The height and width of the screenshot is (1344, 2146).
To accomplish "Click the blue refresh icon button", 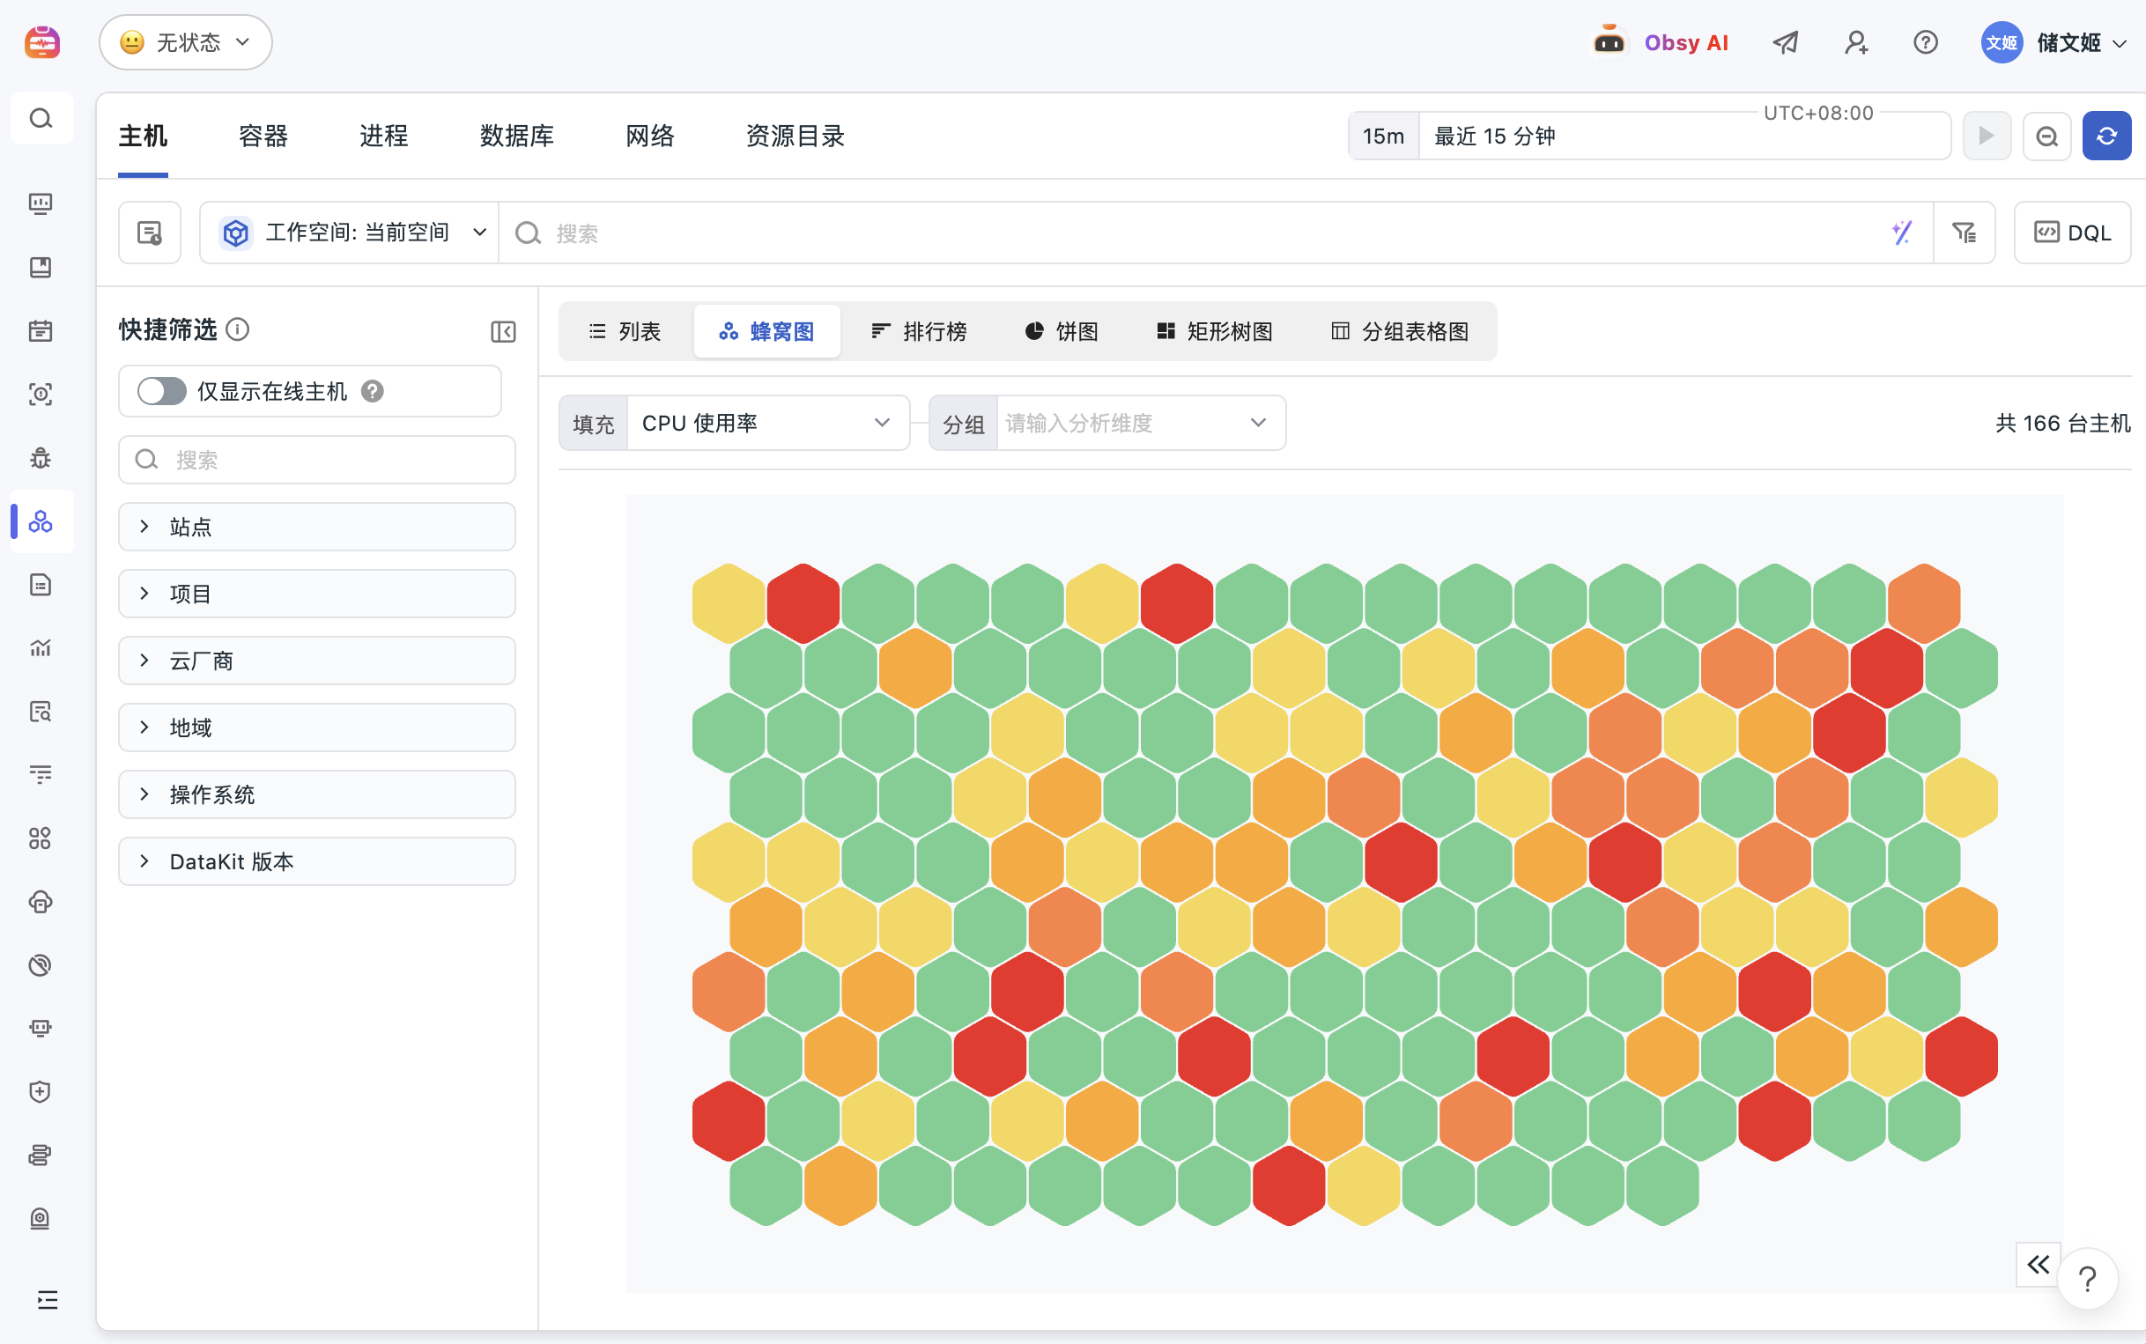I will pos(2106,136).
